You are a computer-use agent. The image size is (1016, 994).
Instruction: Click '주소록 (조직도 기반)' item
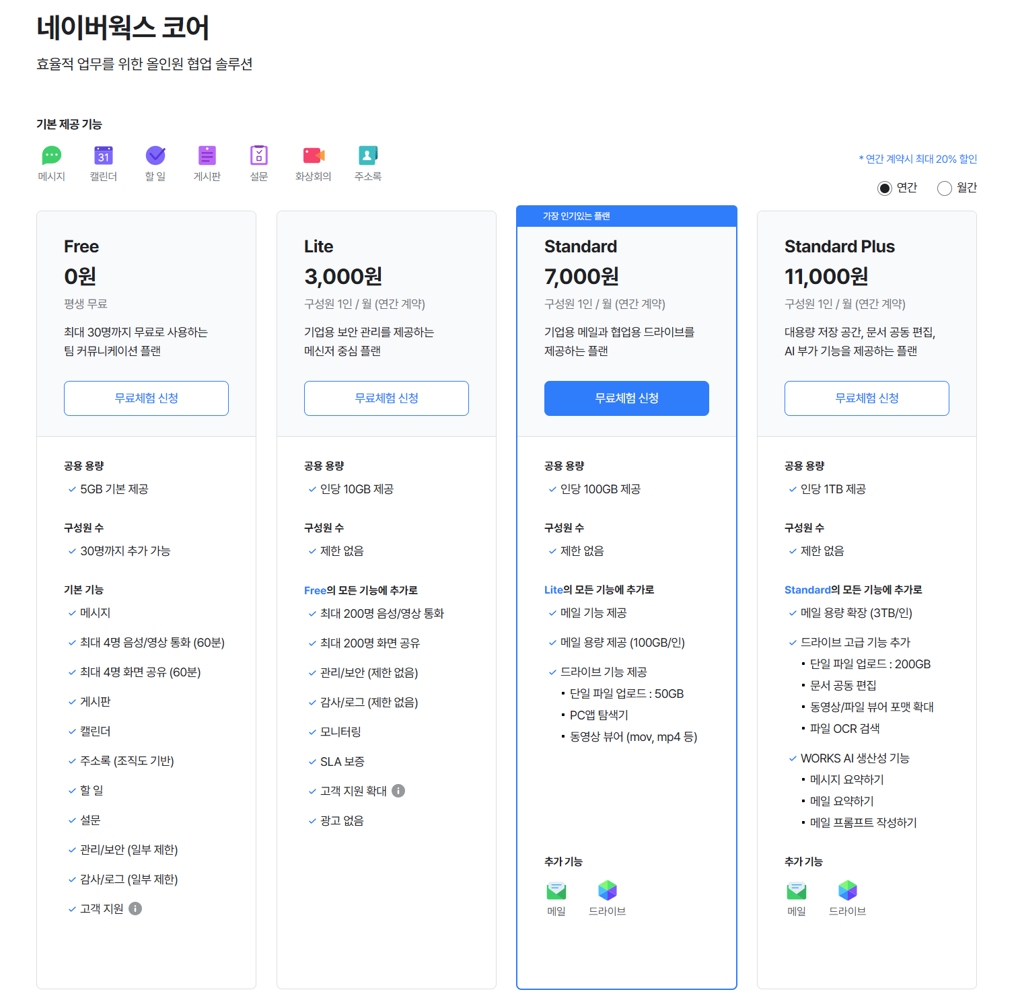(127, 761)
